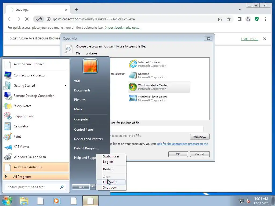275x206 pixels.
Task: Choose Windows Photo Viewer program
Action: pos(159,98)
